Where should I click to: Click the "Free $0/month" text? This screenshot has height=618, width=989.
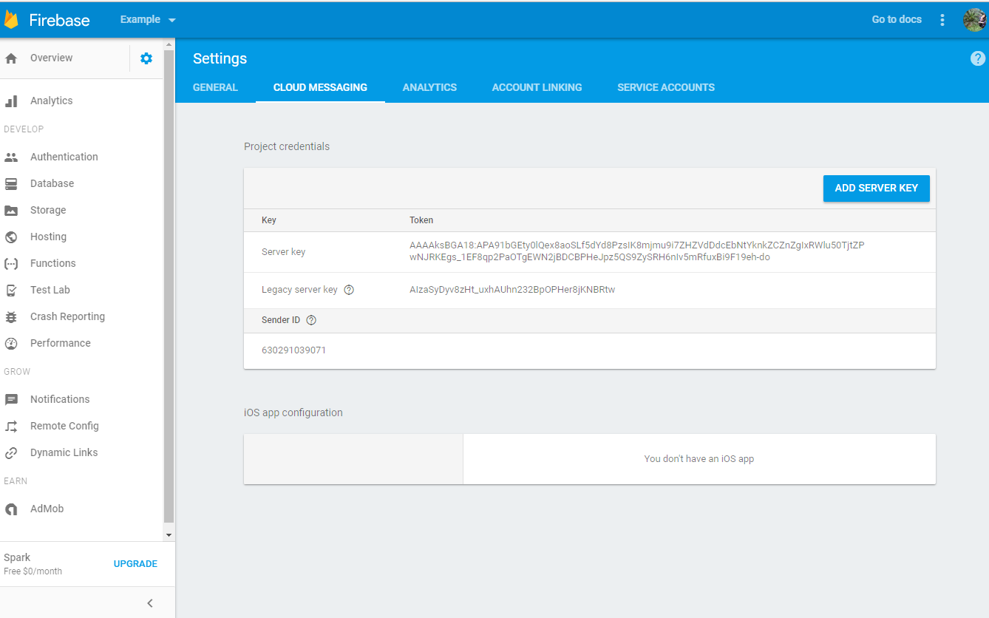tap(33, 571)
